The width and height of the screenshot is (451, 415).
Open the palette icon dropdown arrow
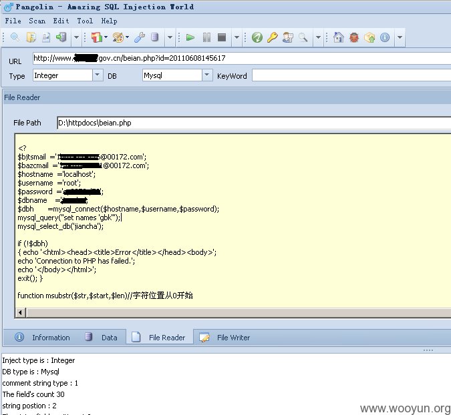pos(127,37)
